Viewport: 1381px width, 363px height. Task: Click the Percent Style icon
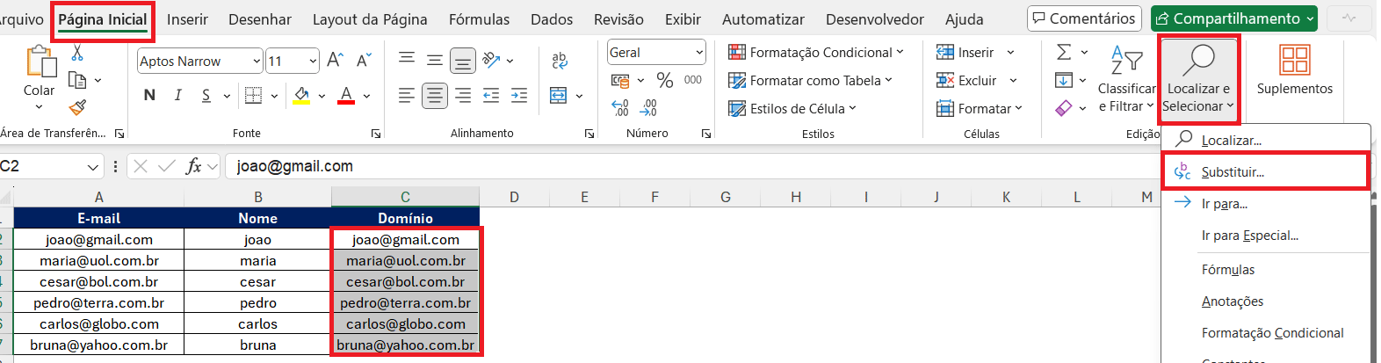point(665,81)
